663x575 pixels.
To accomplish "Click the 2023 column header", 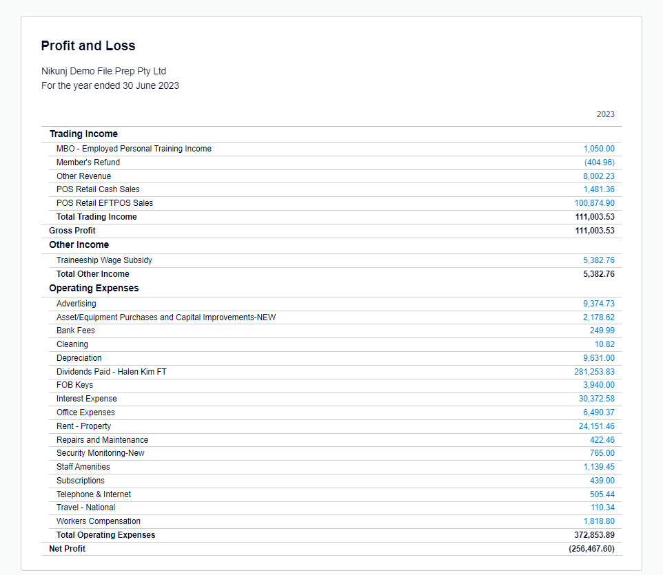I will pyautogui.click(x=606, y=114).
